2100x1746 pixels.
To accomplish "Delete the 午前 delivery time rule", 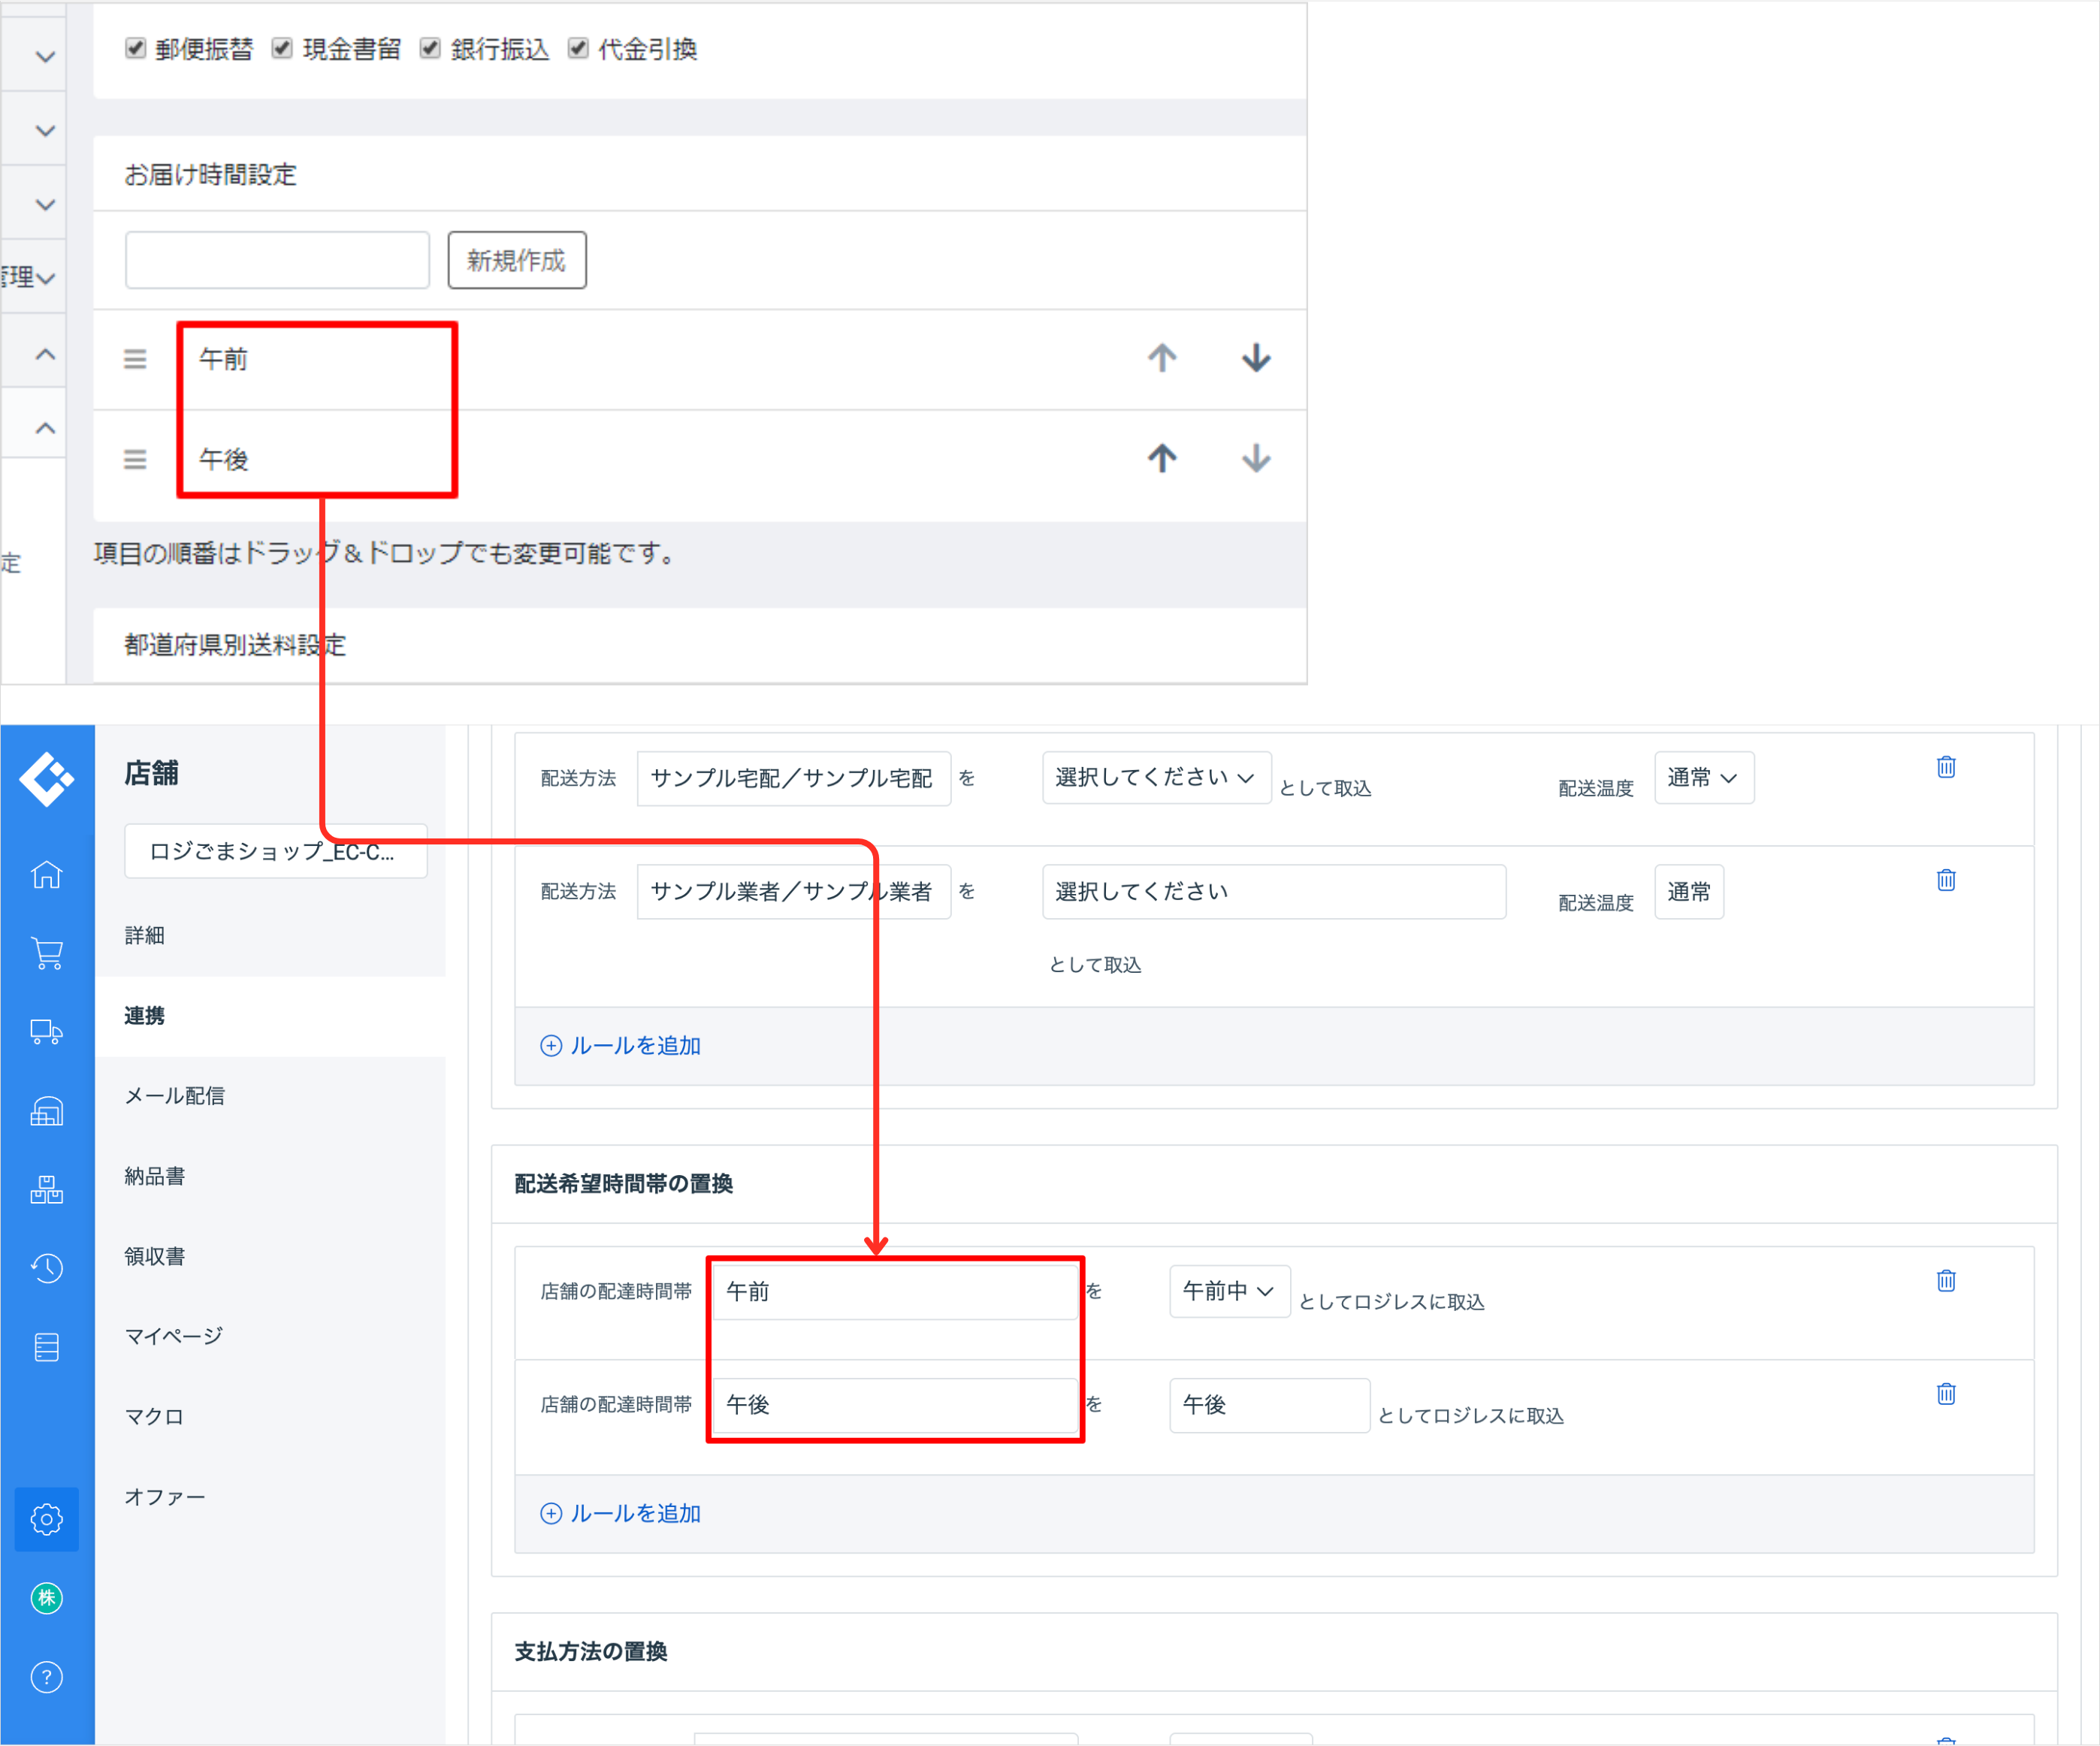I will (1945, 1281).
